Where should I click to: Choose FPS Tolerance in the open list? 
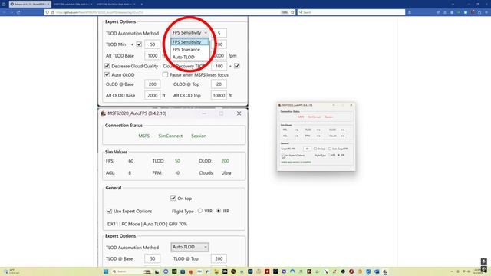(x=189, y=49)
